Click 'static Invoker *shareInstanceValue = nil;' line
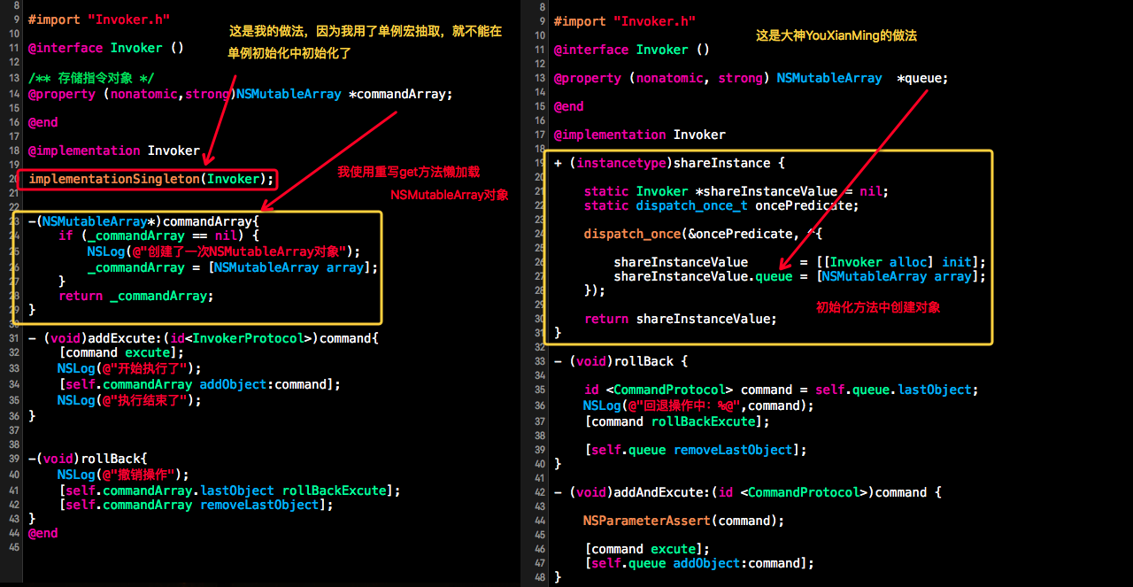The image size is (1133, 587). coord(736,191)
